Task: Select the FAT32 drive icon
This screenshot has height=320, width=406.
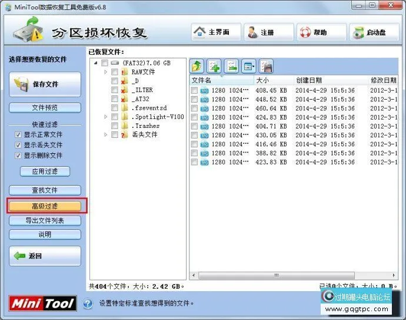Action: pyautogui.click(x=115, y=62)
